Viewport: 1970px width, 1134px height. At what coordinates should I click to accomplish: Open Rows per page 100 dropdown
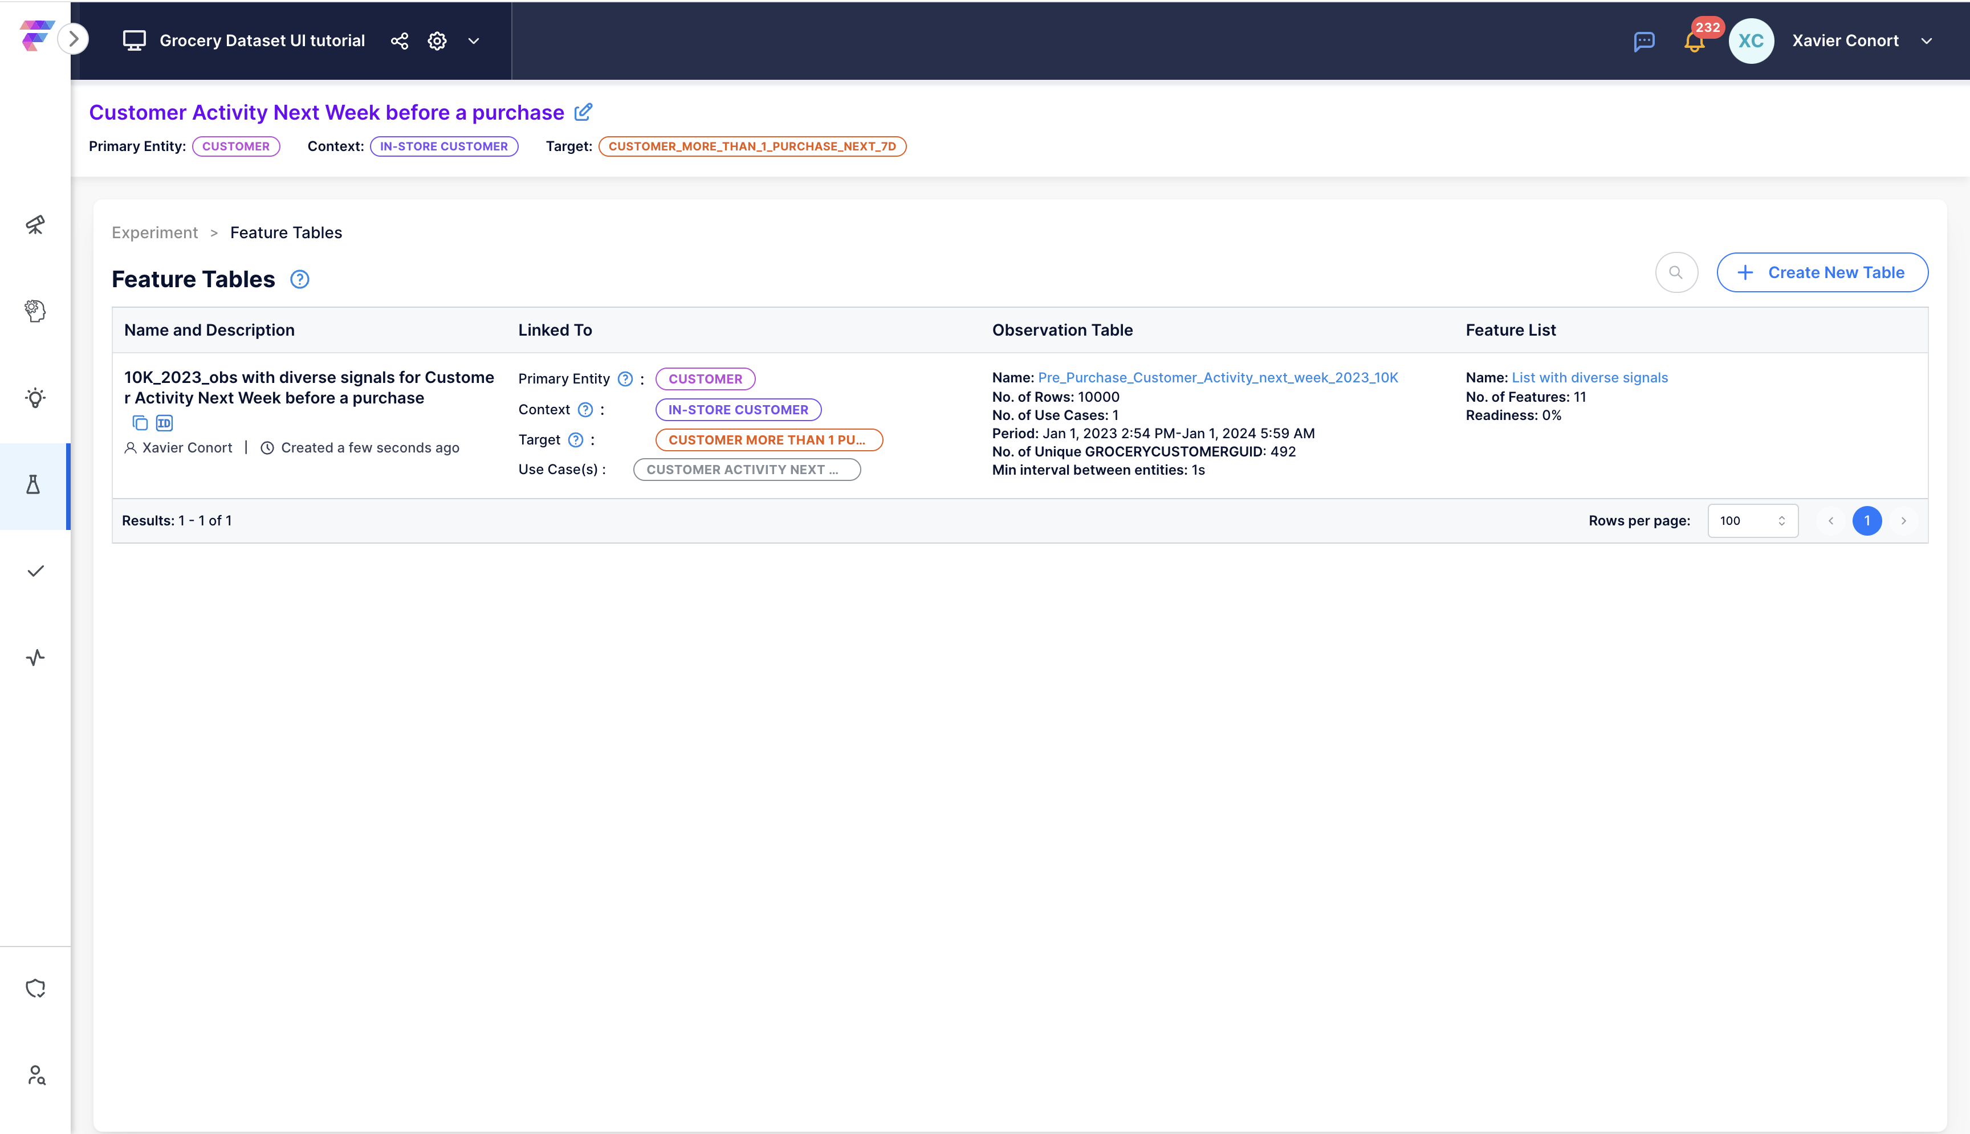tap(1753, 521)
